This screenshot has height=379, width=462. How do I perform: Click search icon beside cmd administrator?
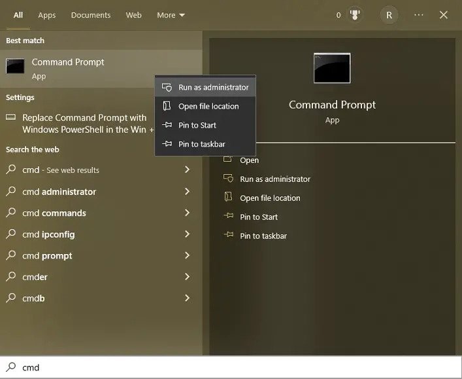[10, 191]
